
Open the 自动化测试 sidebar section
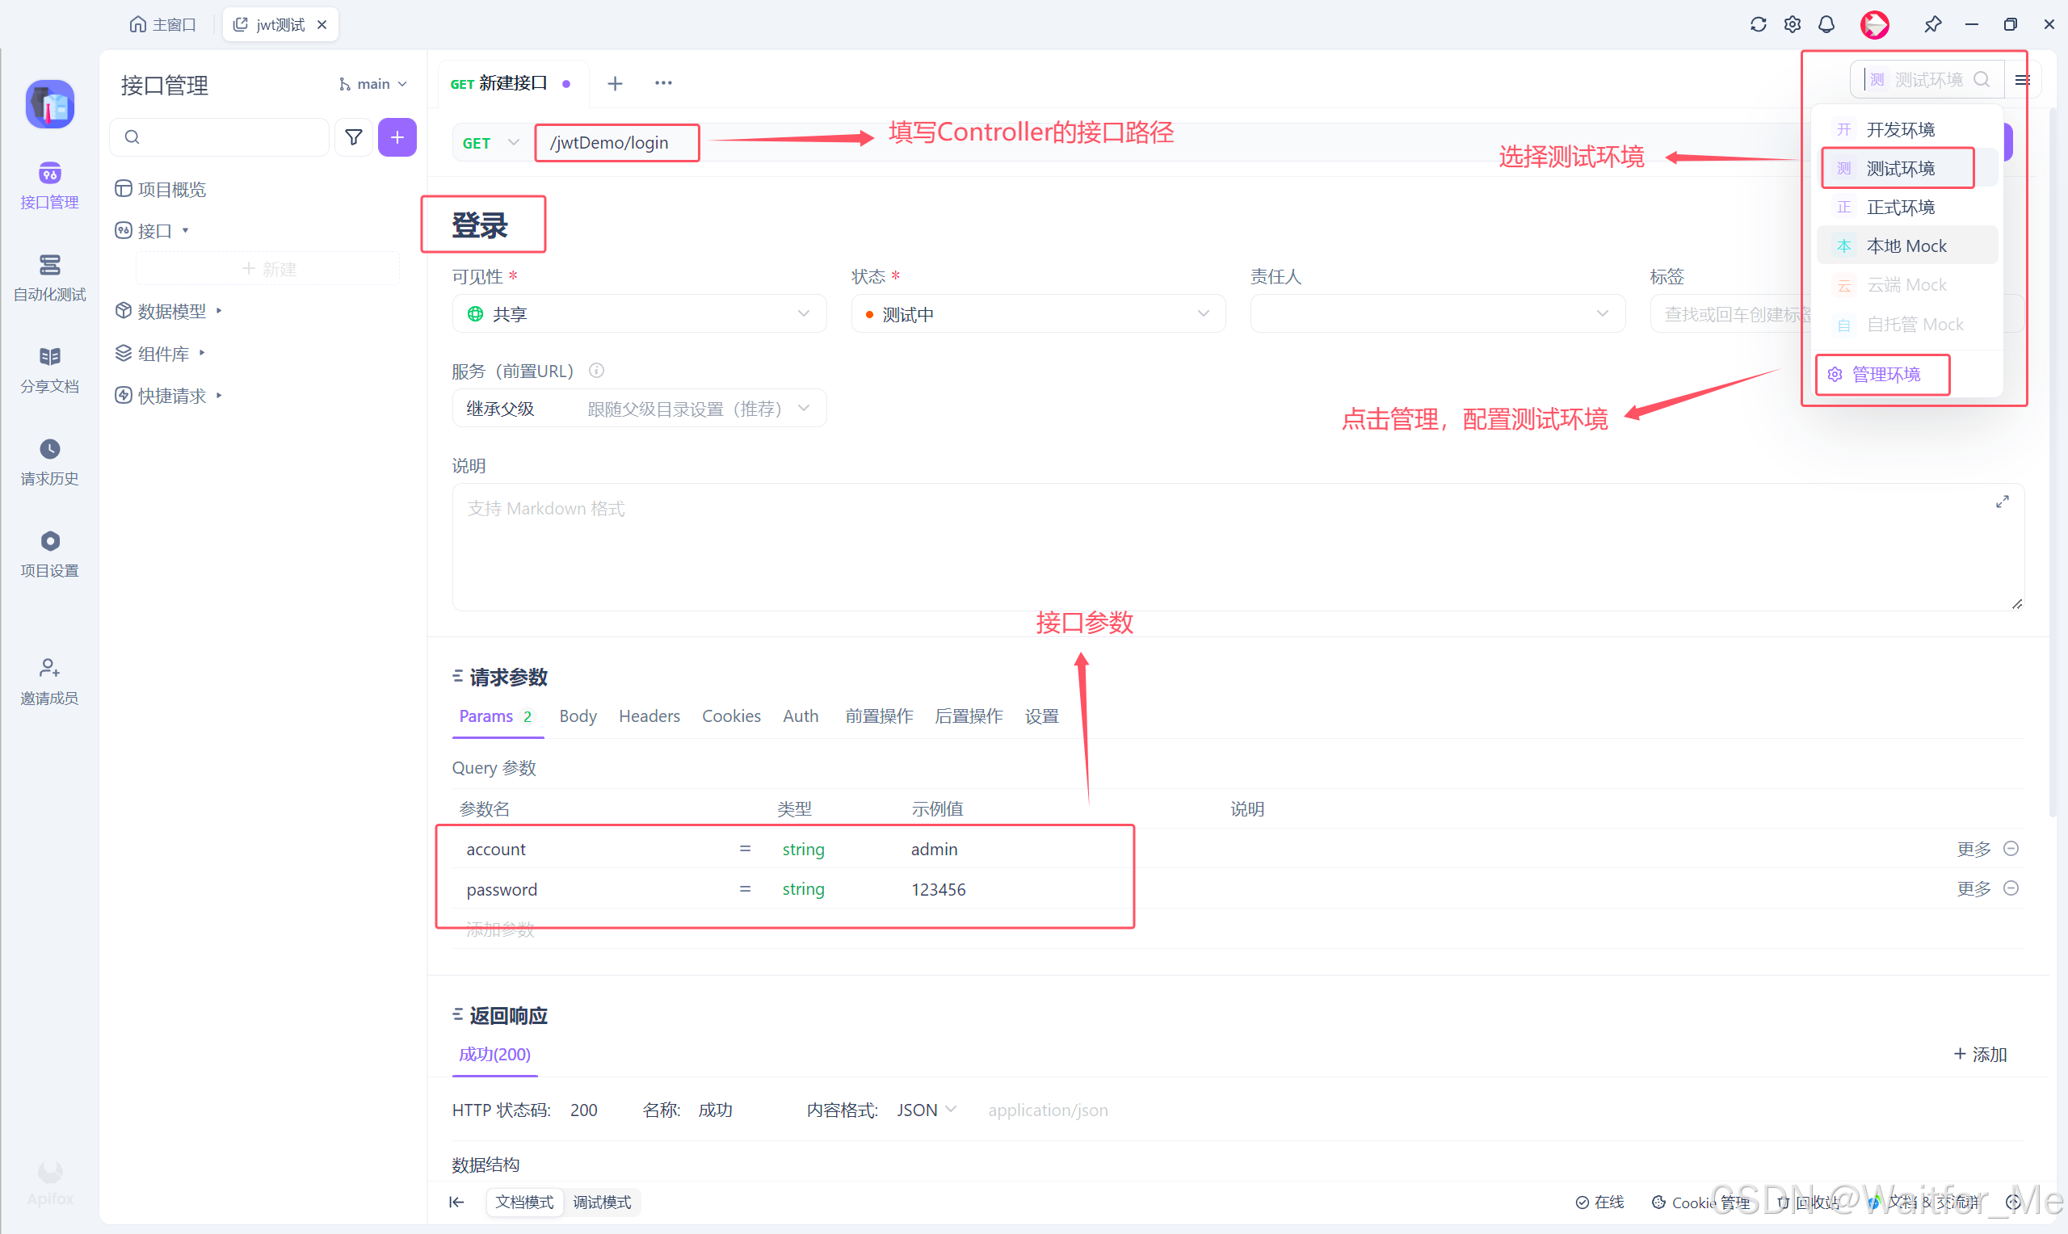(x=49, y=278)
